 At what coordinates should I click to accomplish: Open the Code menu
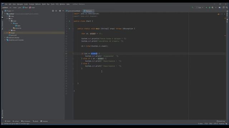pos(26,4)
